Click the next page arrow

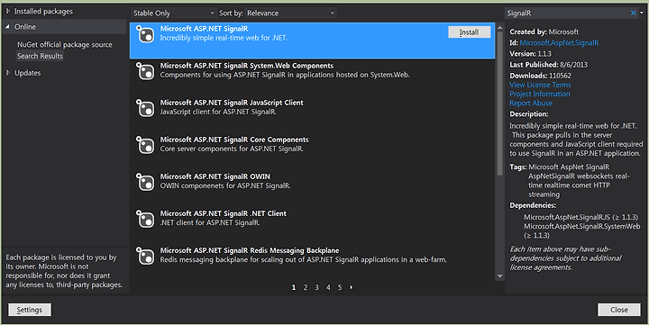352,287
